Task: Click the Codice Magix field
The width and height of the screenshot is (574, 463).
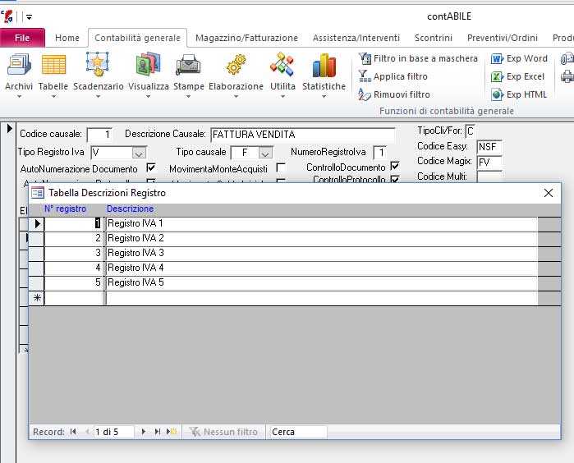Action: pos(489,162)
